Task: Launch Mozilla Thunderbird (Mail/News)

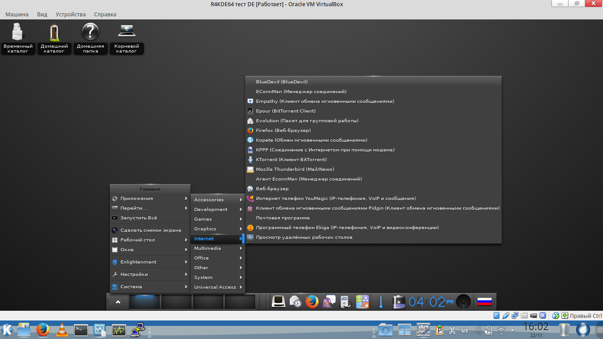Action: point(373,169)
